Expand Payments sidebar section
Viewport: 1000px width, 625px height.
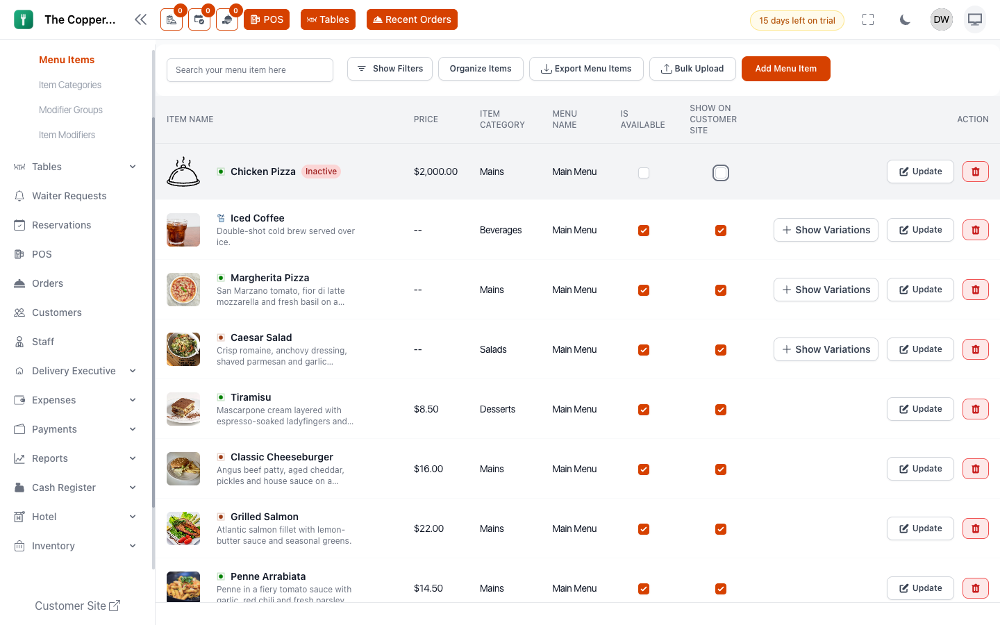(76, 429)
